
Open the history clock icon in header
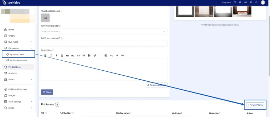pyautogui.click(x=235, y=2)
